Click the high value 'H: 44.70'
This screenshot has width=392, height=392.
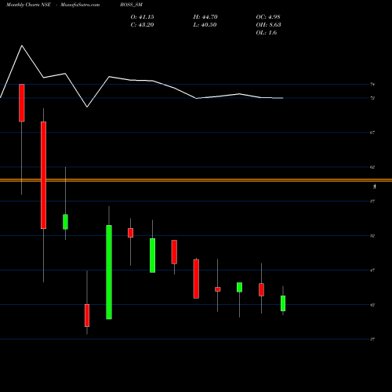click(x=205, y=17)
